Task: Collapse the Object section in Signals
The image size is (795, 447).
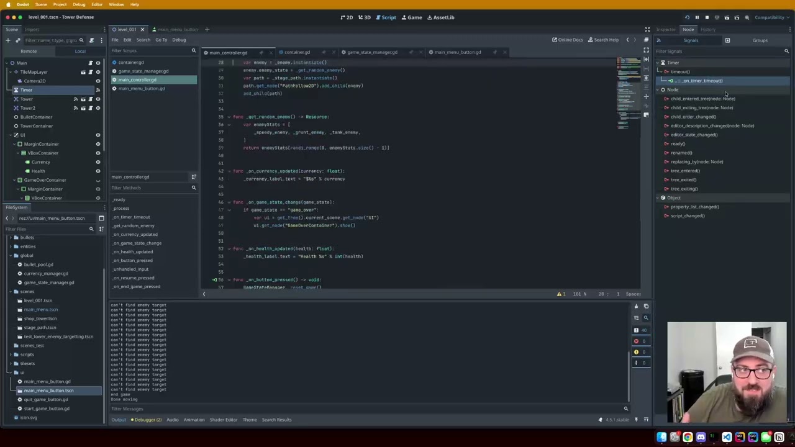Action: tap(658, 198)
